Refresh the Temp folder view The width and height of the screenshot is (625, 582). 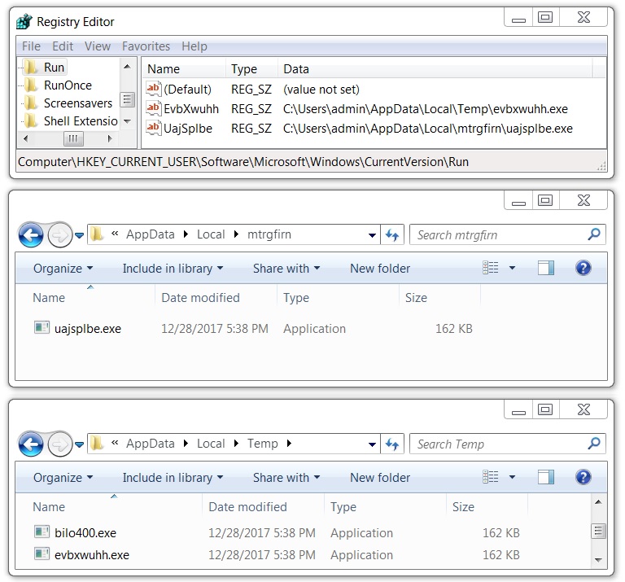(x=392, y=444)
